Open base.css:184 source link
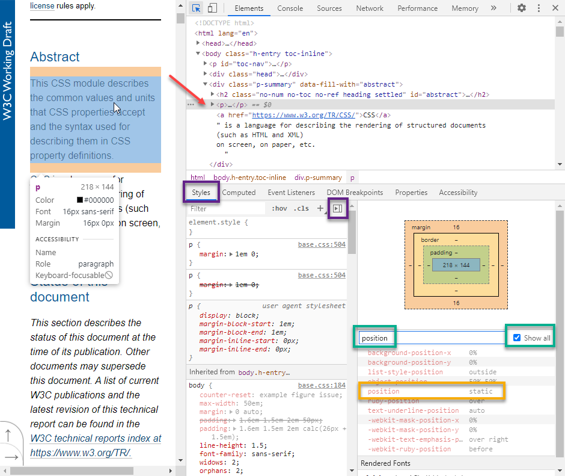565x476 pixels. point(322,385)
